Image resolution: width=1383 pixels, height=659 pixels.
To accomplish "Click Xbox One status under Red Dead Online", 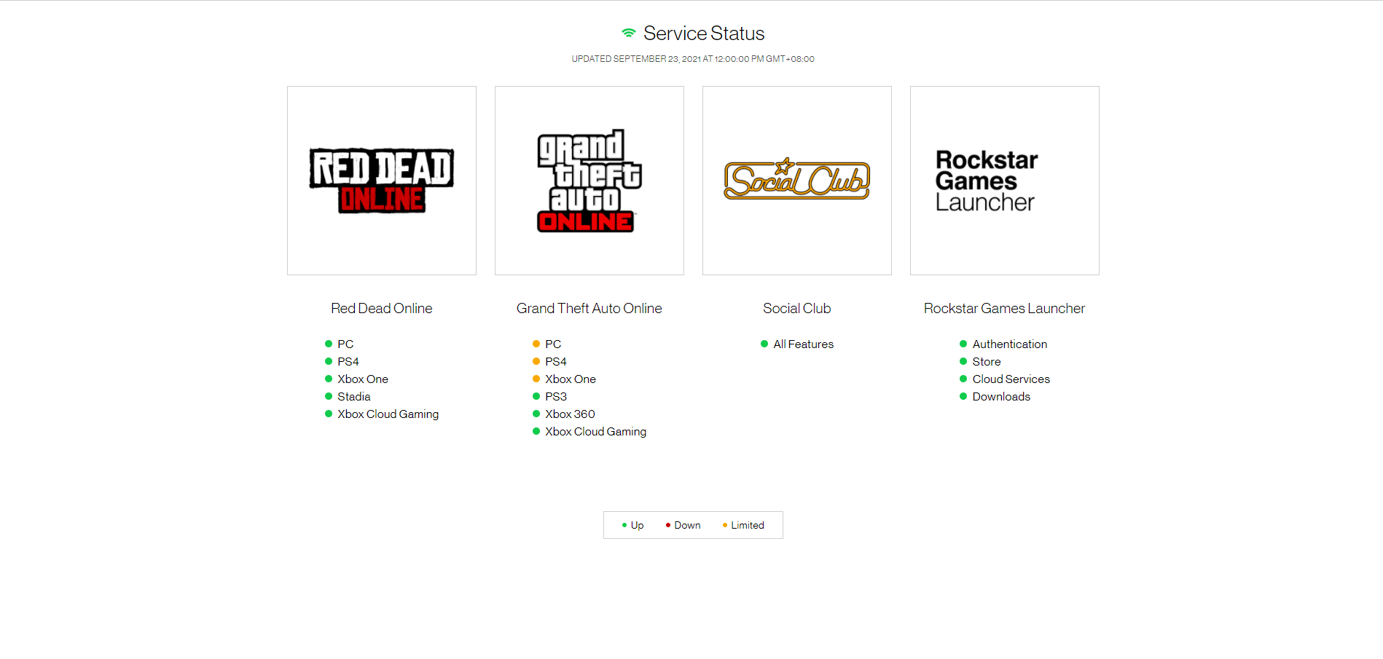I will point(357,379).
